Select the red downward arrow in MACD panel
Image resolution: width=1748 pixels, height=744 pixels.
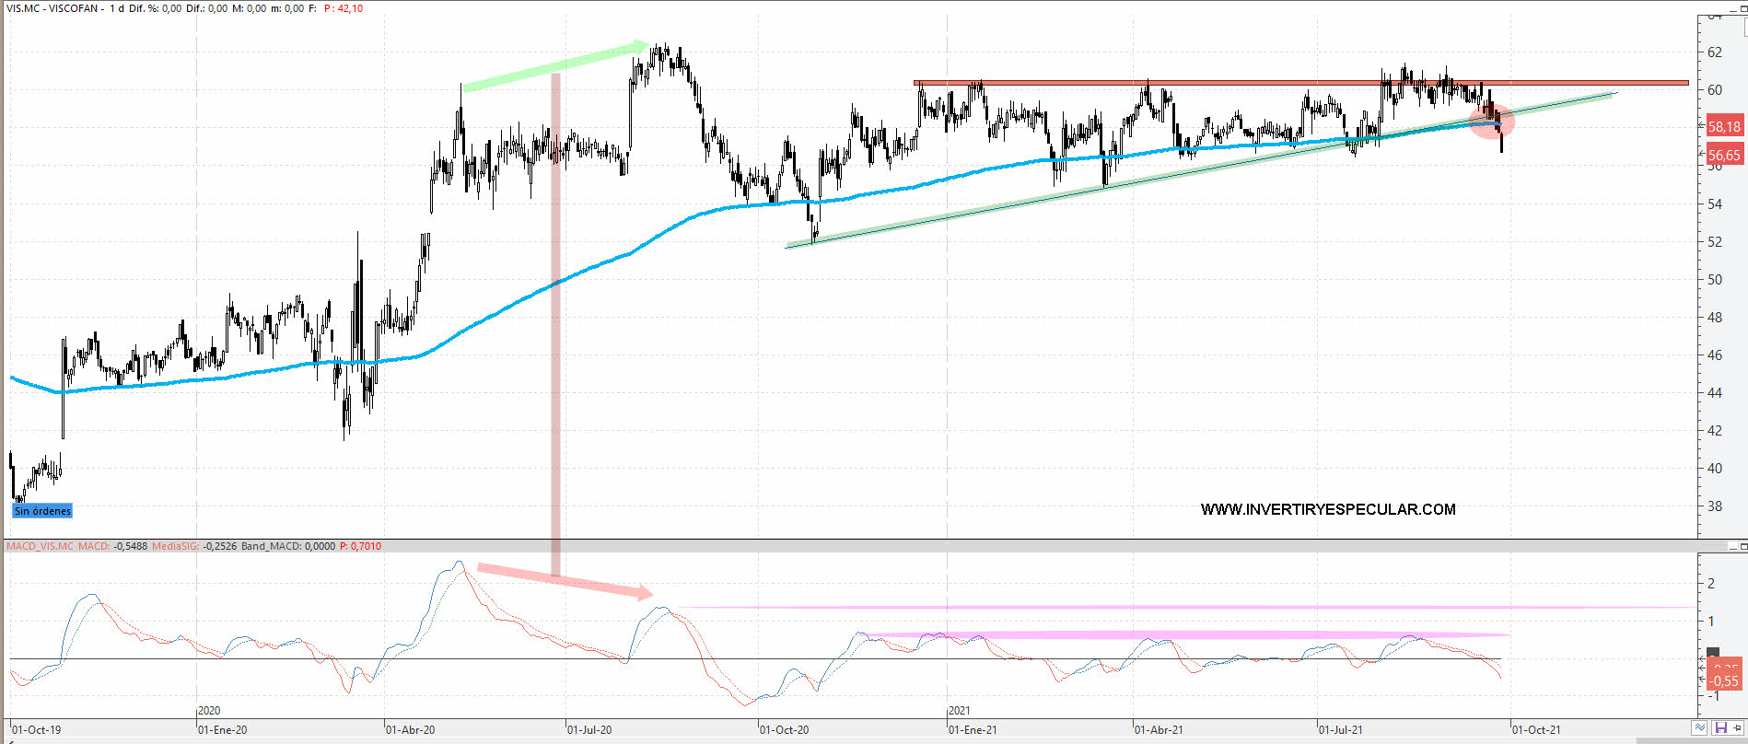pyautogui.click(x=562, y=580)
